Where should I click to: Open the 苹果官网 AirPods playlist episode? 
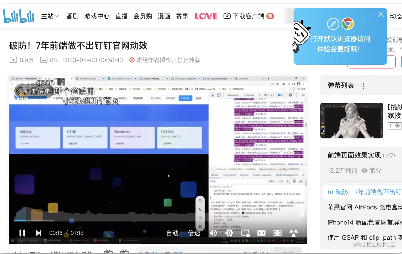pyautogui.click(x=362, y=207)
